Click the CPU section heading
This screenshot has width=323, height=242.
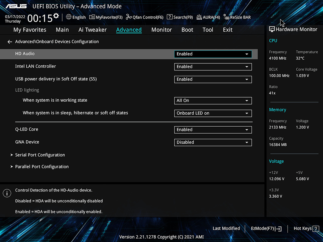273,41
